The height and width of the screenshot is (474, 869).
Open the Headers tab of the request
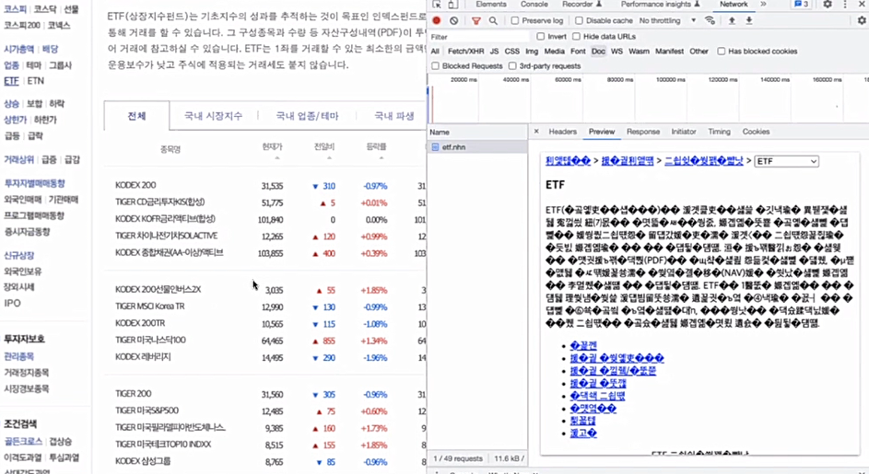coord(562,132)
